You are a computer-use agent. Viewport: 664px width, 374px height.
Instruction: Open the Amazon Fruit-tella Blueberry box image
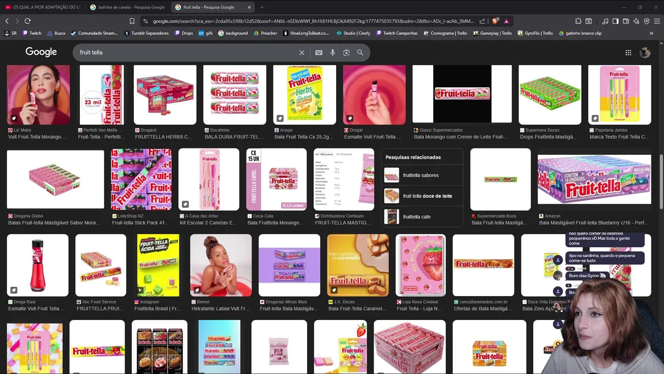(x=594, y=179)
